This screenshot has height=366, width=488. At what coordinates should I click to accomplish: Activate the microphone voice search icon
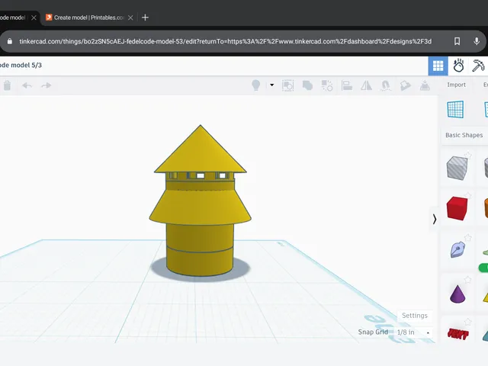(x=477, y=41)
